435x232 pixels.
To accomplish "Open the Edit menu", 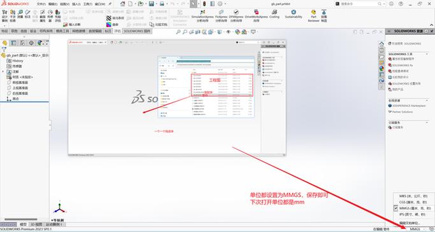I will (53, 4).
